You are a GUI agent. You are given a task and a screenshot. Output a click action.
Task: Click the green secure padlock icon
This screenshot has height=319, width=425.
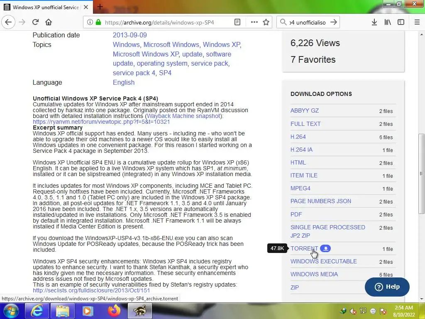click(98, 22)
